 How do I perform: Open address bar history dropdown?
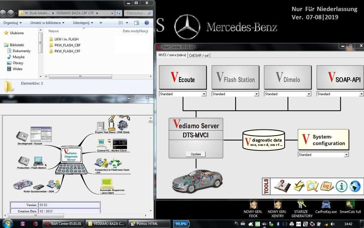(112, 13)
